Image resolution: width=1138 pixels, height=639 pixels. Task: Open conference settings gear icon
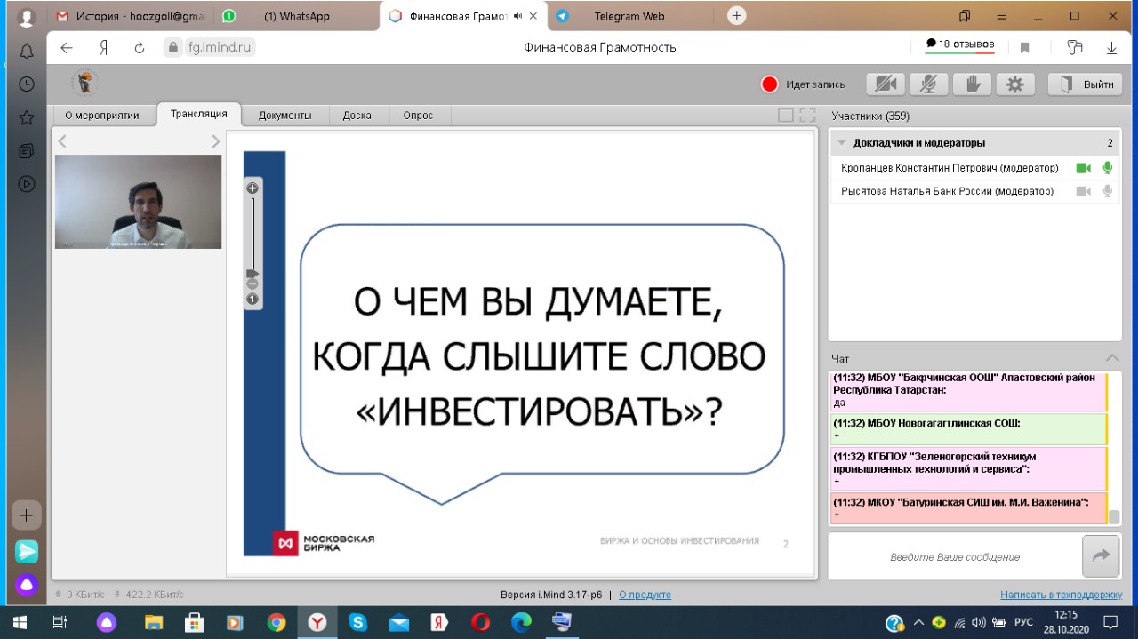(x=1015, y=84)
